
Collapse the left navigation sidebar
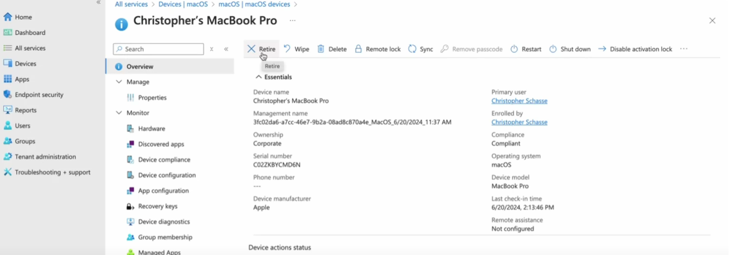click(x=99, y=3)
